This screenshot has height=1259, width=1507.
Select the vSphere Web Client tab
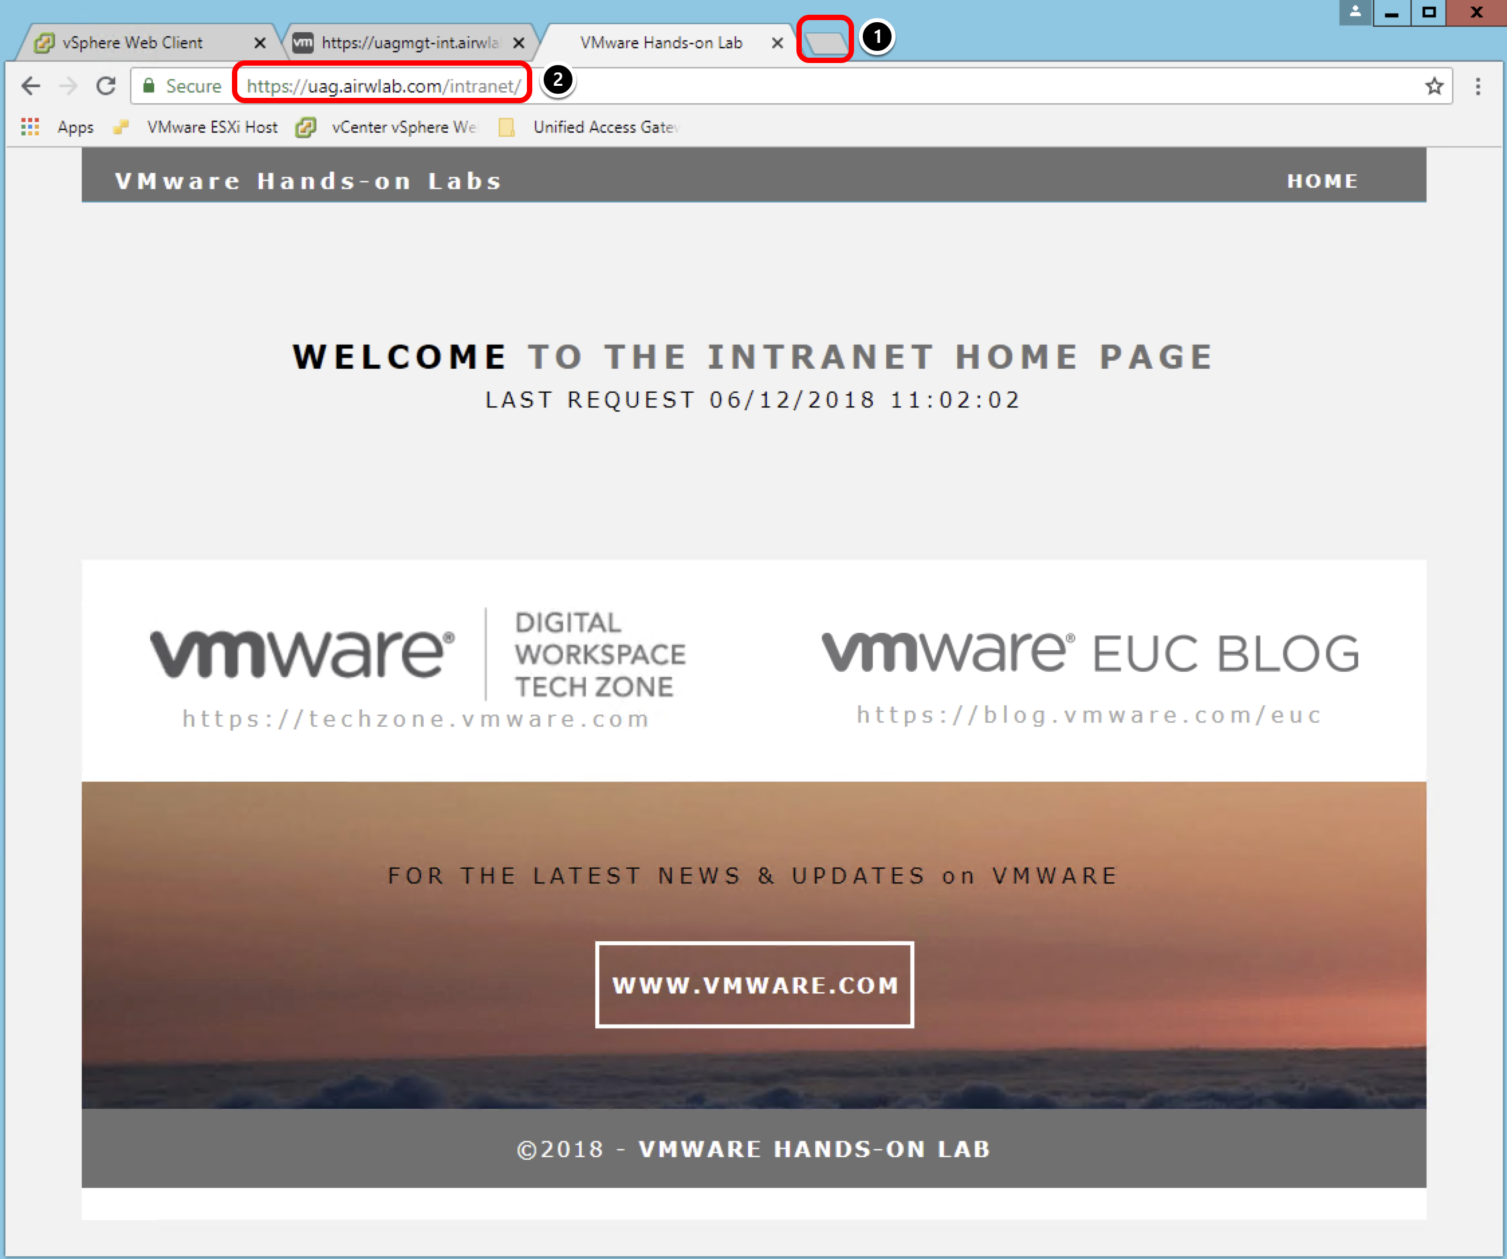[133, 42]
